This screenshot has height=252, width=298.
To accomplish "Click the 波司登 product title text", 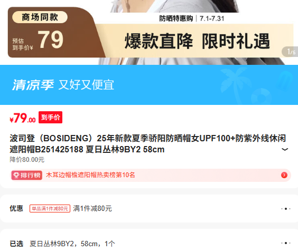I will click(147, 144).
